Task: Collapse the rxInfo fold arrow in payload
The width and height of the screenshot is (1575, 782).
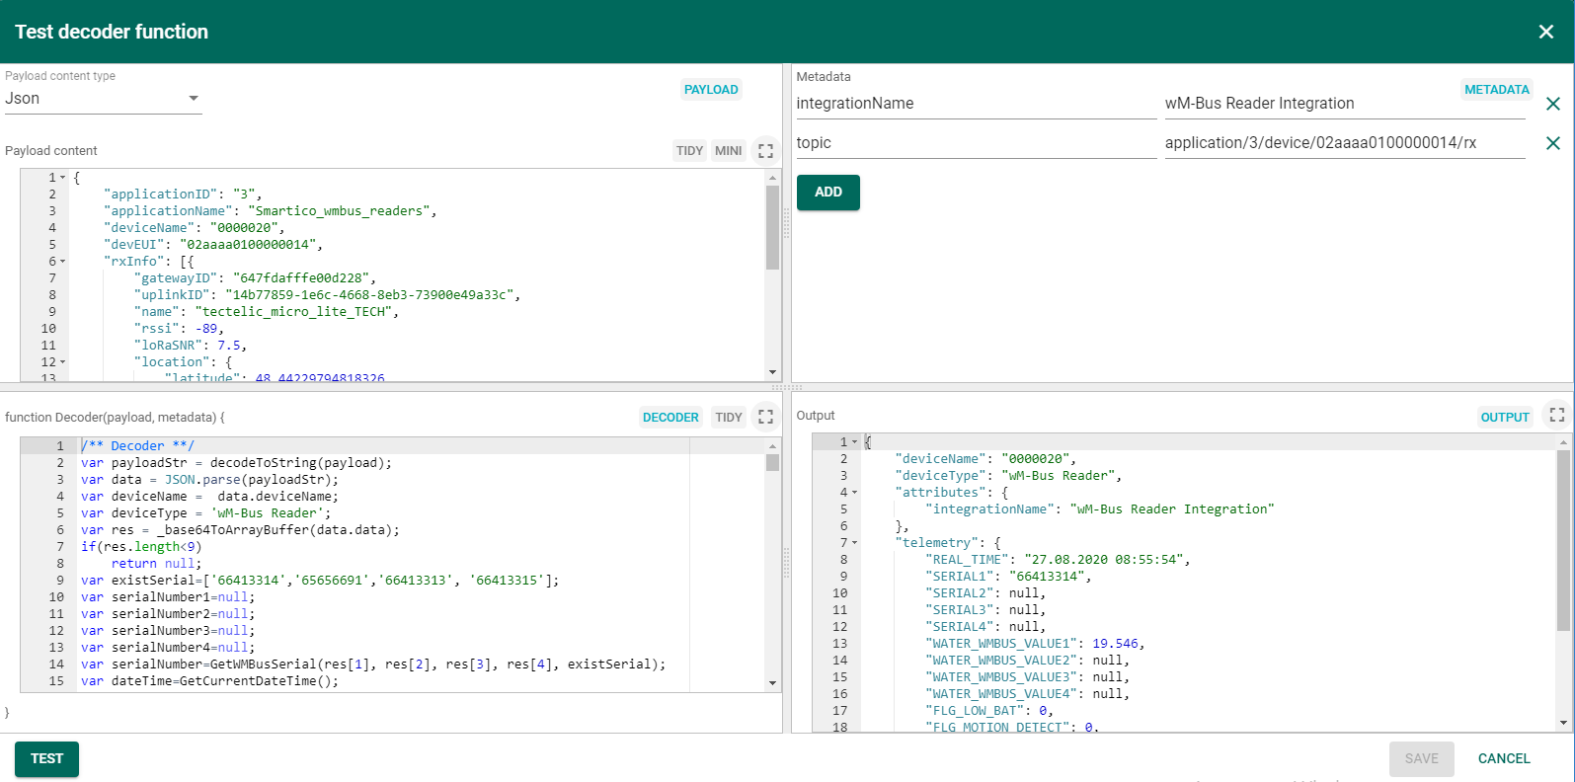Action: coord(63,262)
